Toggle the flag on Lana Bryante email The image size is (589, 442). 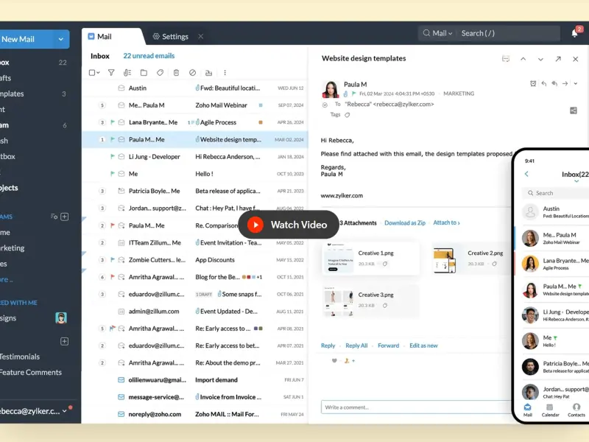point(113,122)
